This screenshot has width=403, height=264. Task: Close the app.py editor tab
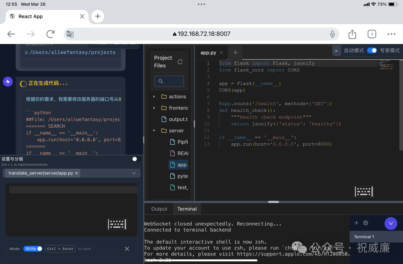tap(221, 53)
